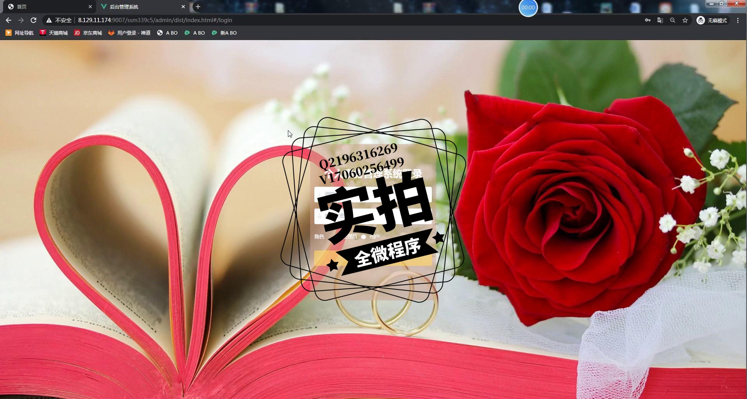The width and height of the screenshot is (747, 399).
Task: Minimize the browser window
Action: 712,3
